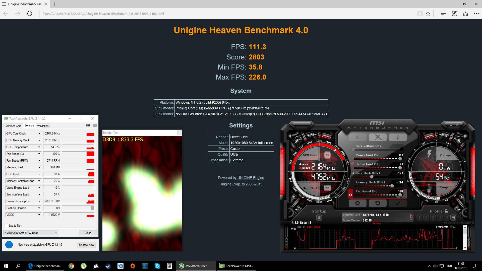Expand PerfCap Reason sensor dropdown
This screenshot has width=482, height=271.
(x=39, y=208)
